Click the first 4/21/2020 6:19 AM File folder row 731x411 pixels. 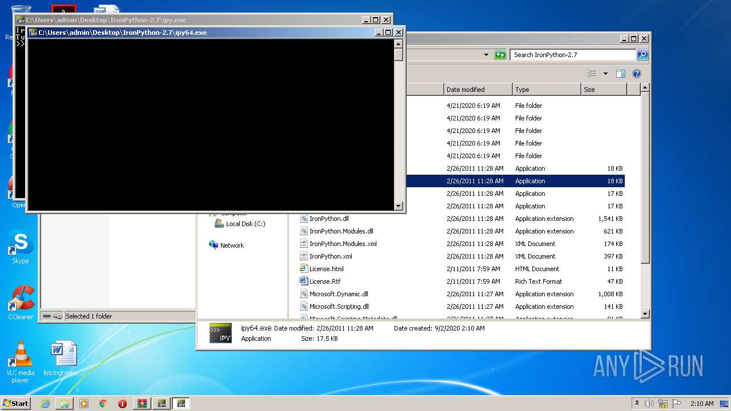515,106
